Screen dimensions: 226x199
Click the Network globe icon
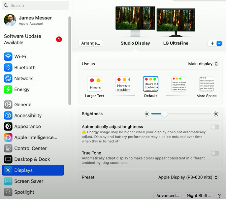coord(8,79)
